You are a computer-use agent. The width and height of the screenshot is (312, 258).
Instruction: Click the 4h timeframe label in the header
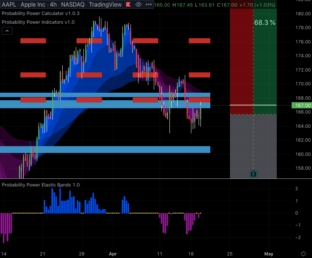tap(53, 5)
